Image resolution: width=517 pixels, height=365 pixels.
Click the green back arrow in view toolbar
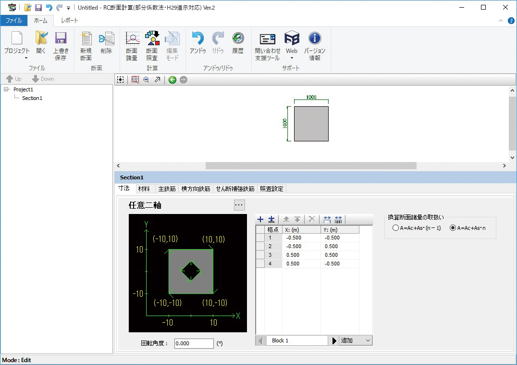click(x=172, y=79)
